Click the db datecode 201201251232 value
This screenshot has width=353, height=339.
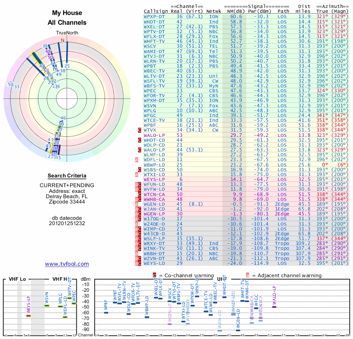click(x=67, y=223)
